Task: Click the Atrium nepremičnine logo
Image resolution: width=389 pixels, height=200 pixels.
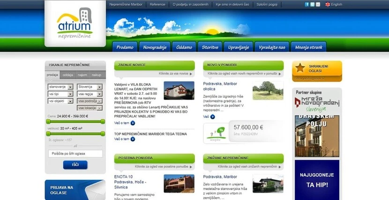Action: tap(75, 23)
